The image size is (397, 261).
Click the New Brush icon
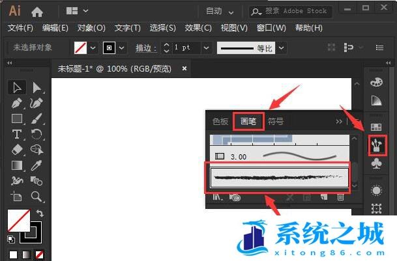pos(324,197)
